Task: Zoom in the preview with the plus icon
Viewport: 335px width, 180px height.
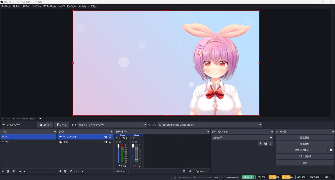Action: click(x=14, y=119)
